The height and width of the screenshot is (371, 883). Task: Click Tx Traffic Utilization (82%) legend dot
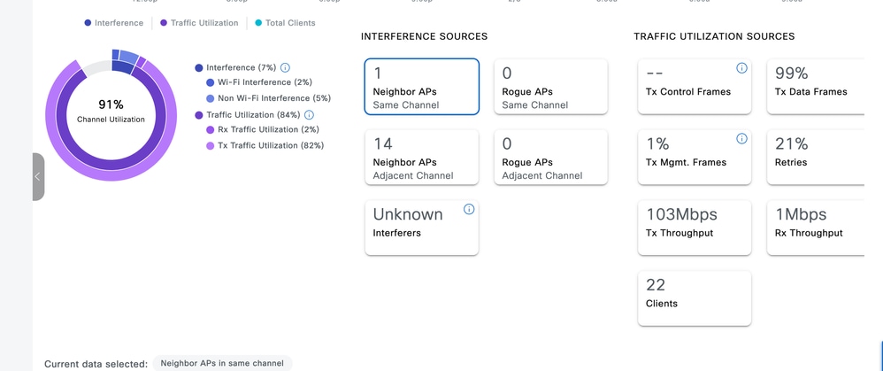pos(210,145)
